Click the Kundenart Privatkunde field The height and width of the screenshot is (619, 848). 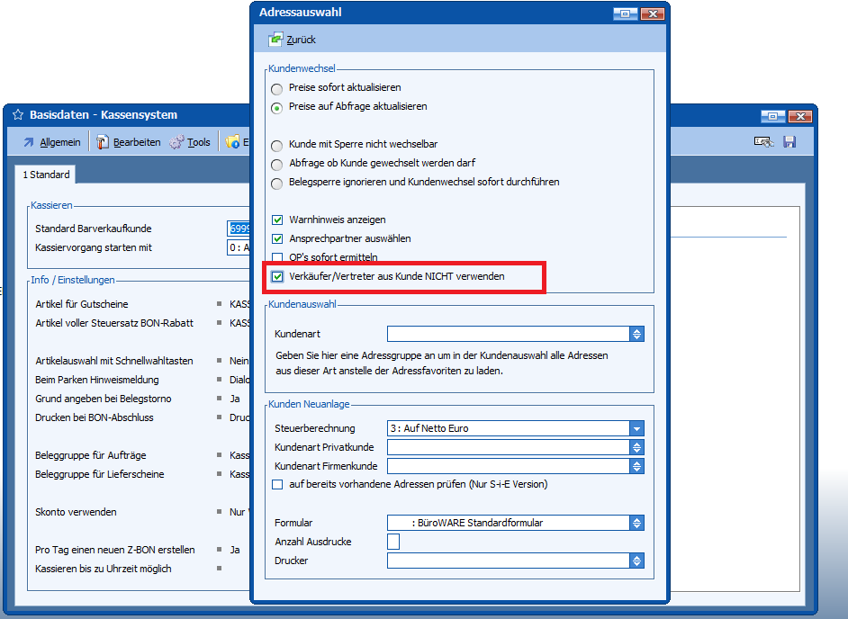pyautogui.click(x=508, y=447)
